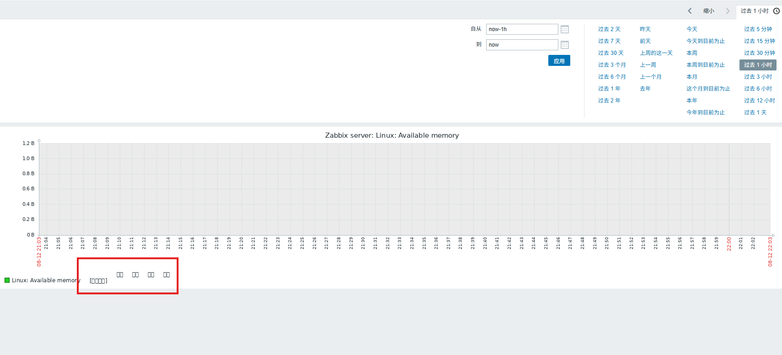This screenshot has width=782, height=355.
Task: Pick 本月 time range
Action: click(x=692, y=77)
